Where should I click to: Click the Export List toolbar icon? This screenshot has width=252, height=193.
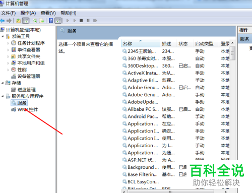click(x=41, y=21)
